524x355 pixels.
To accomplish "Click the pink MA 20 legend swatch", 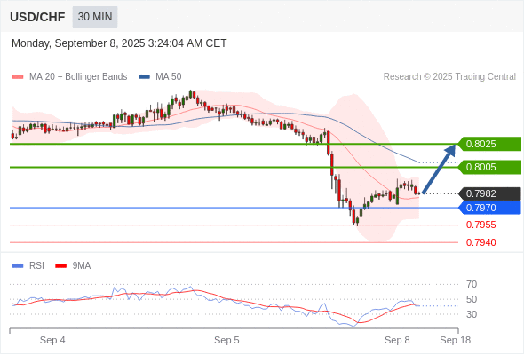I will (x=18, y=77).
